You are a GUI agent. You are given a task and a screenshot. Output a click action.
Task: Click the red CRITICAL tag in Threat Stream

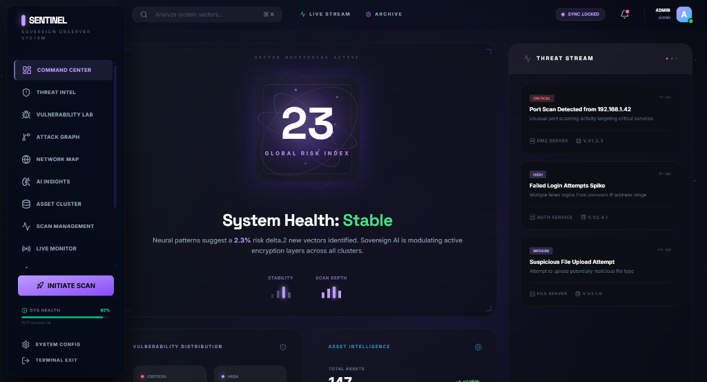pos(541,98)
